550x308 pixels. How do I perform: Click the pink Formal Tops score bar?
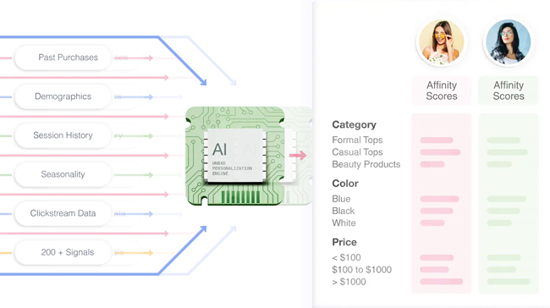[x=437, y=140]
